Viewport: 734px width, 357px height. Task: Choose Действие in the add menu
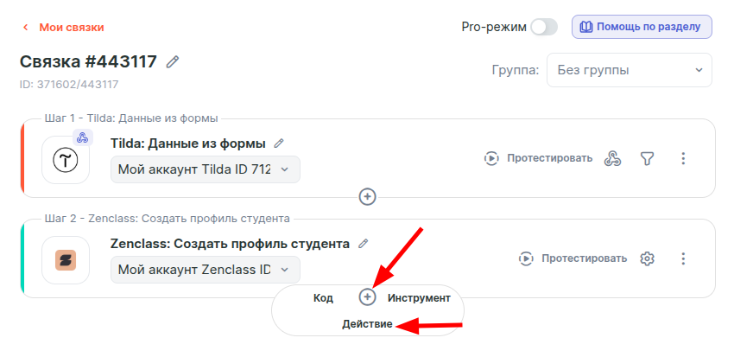(x=367, y=324)
